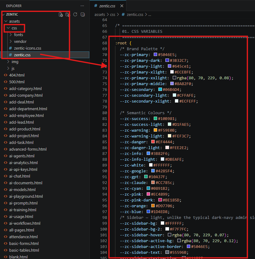The width and height of the screenshot is (255, 259).
Task: Click the breadcrumb ellipsis symbol
Action: (149, 15)
